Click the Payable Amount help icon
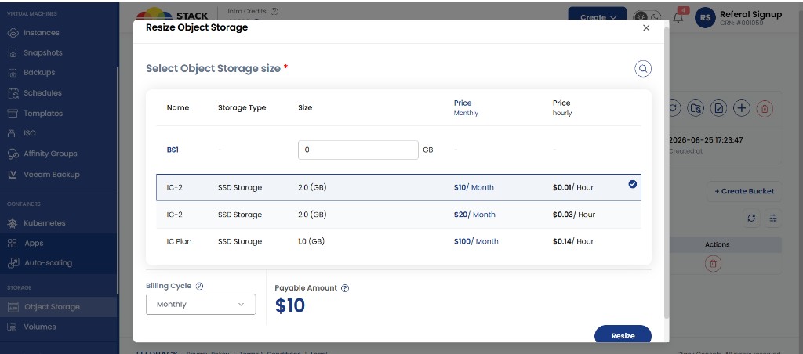 click(x=345, y=288)
